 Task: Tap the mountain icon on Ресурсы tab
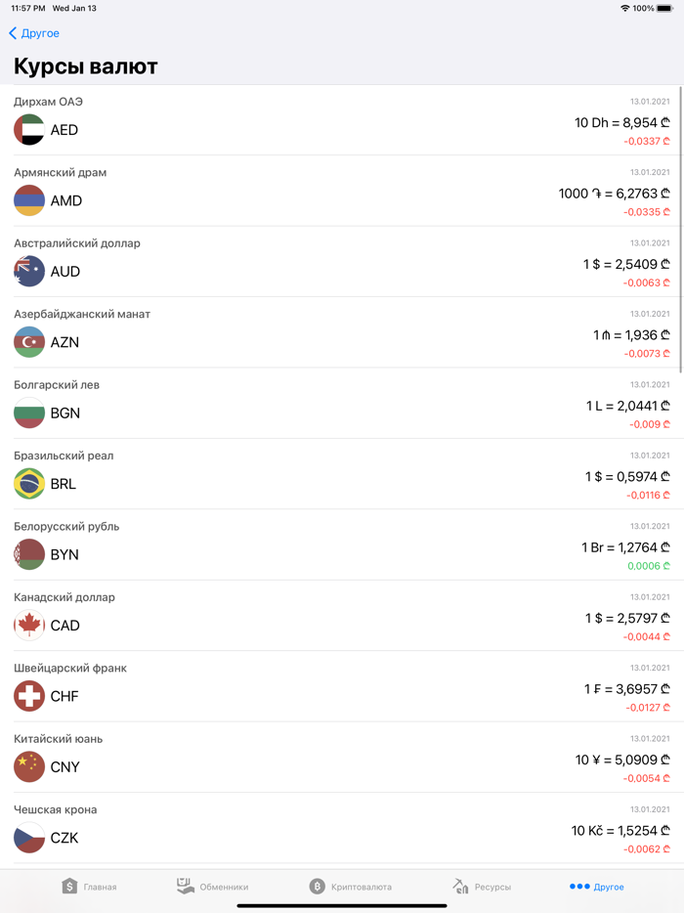(x=460, y=887)
